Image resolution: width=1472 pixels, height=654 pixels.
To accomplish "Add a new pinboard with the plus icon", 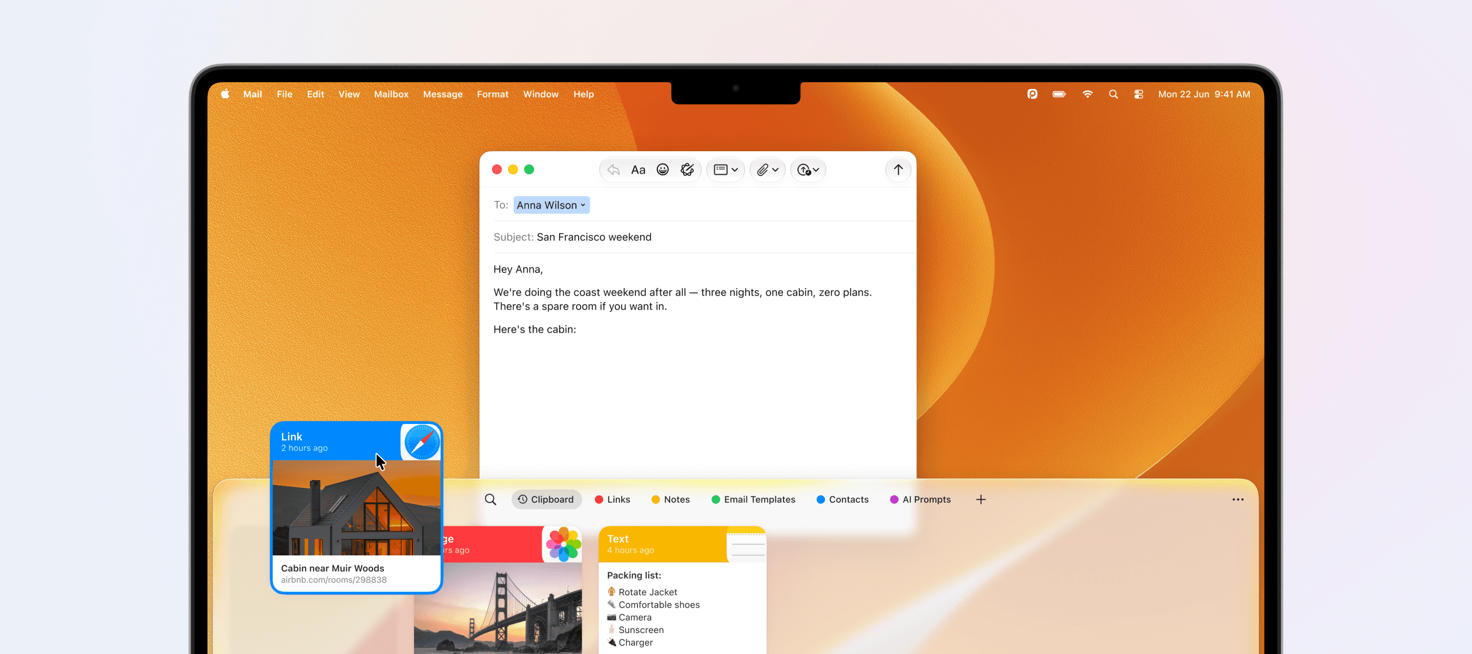I will (x=981, y=499).
